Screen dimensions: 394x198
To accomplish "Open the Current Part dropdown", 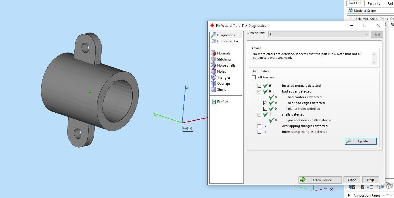I will click(x=319, y=34).
